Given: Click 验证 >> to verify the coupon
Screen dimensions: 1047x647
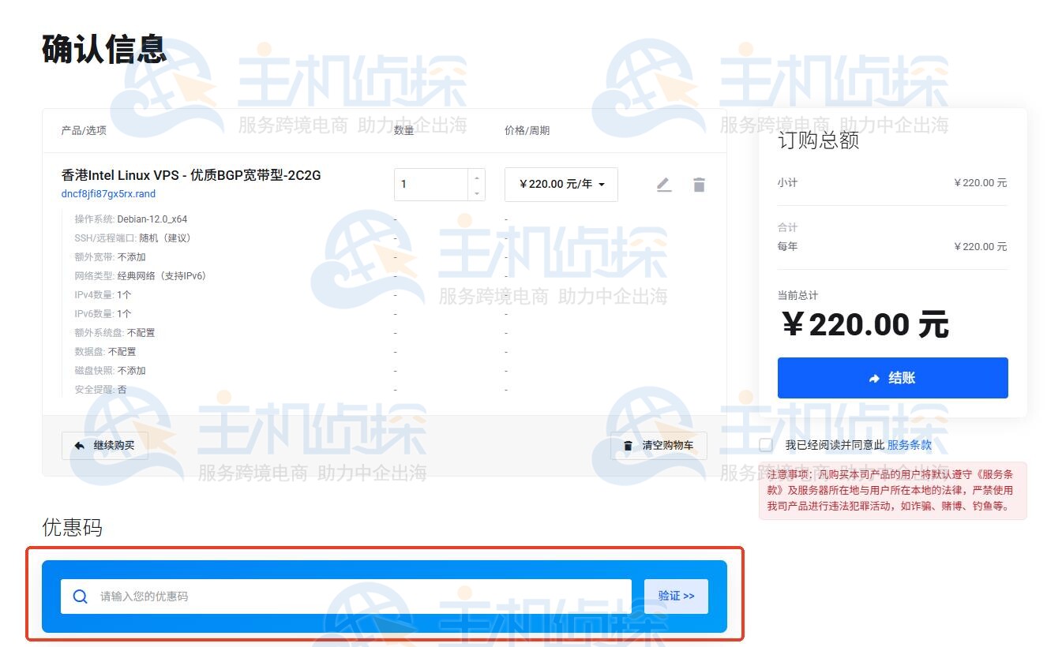Looking at the screenshot, I should pos(676,596).
